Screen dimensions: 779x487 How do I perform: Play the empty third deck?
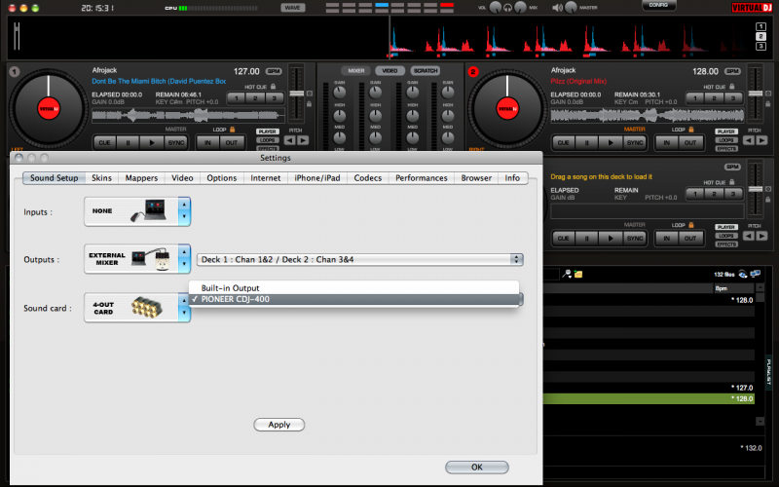611,238
